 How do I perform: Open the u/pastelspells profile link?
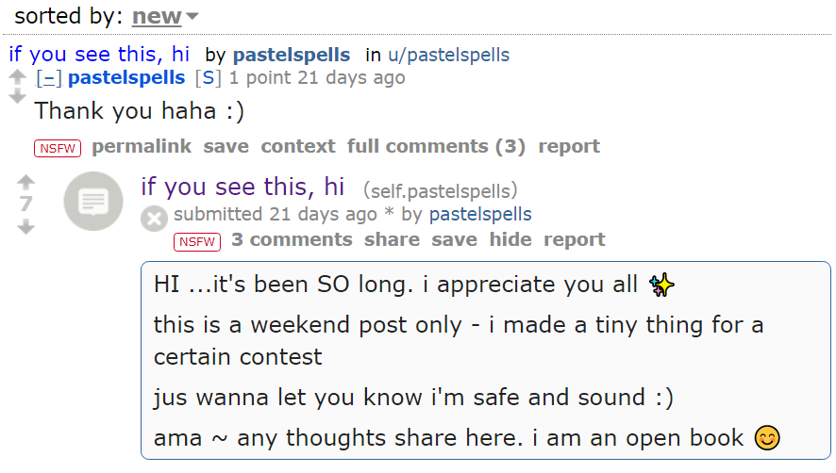[448, 55]
